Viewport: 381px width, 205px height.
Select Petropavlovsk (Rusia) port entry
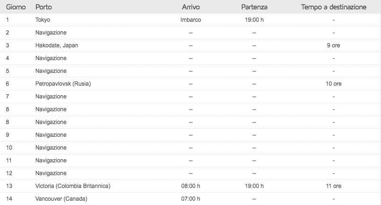click(63, 84)
